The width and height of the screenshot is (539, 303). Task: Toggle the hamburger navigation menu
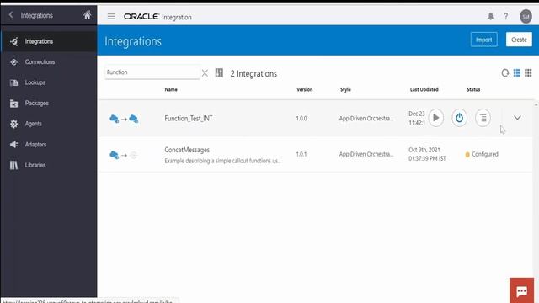[x=111, y=17]
